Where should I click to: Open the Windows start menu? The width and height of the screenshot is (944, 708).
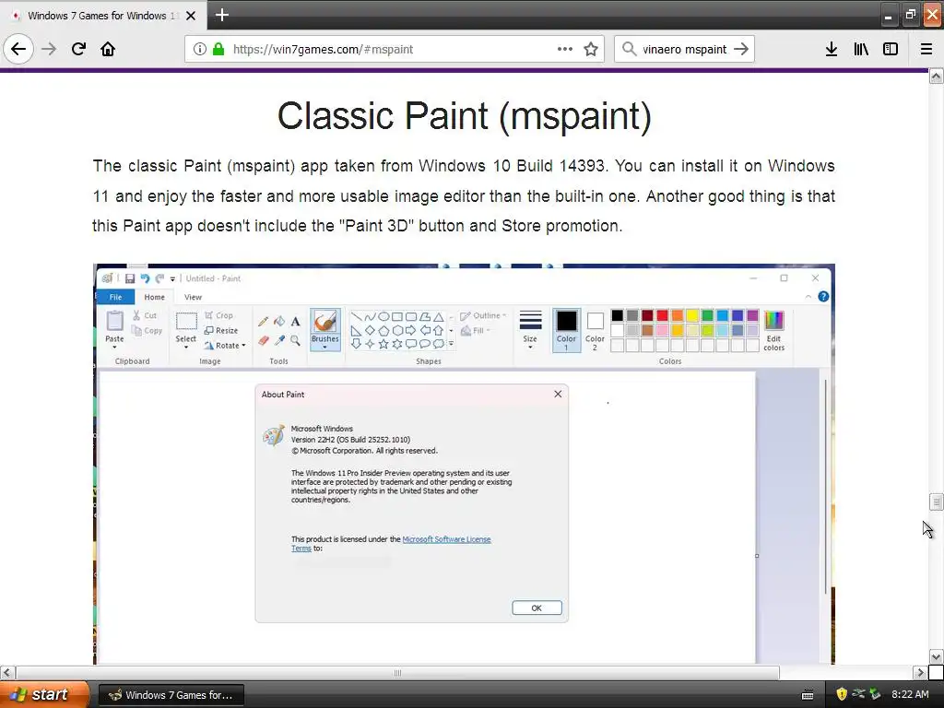click(44, 695)
